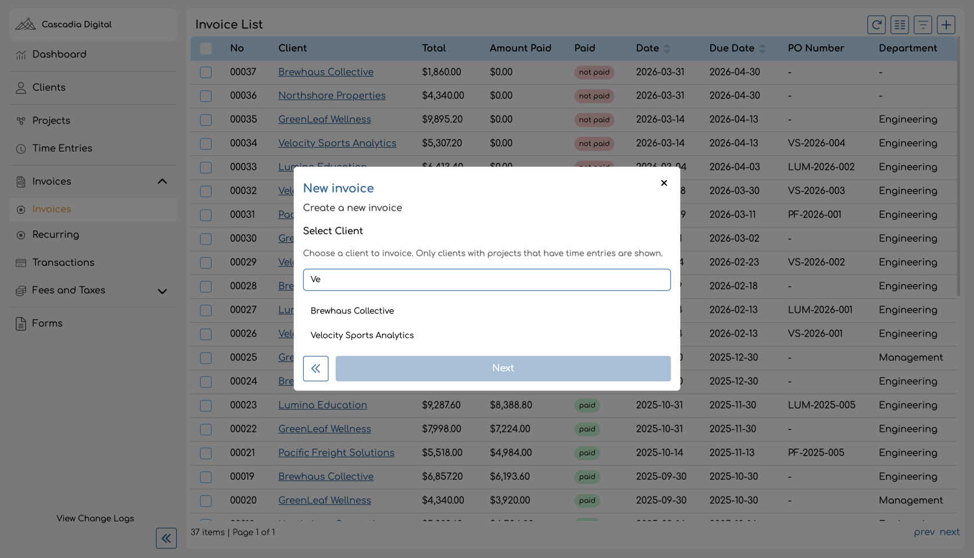Click the Recurring circle icon
This screenshot has width=974, height=558.
click(x=21, y=235)
